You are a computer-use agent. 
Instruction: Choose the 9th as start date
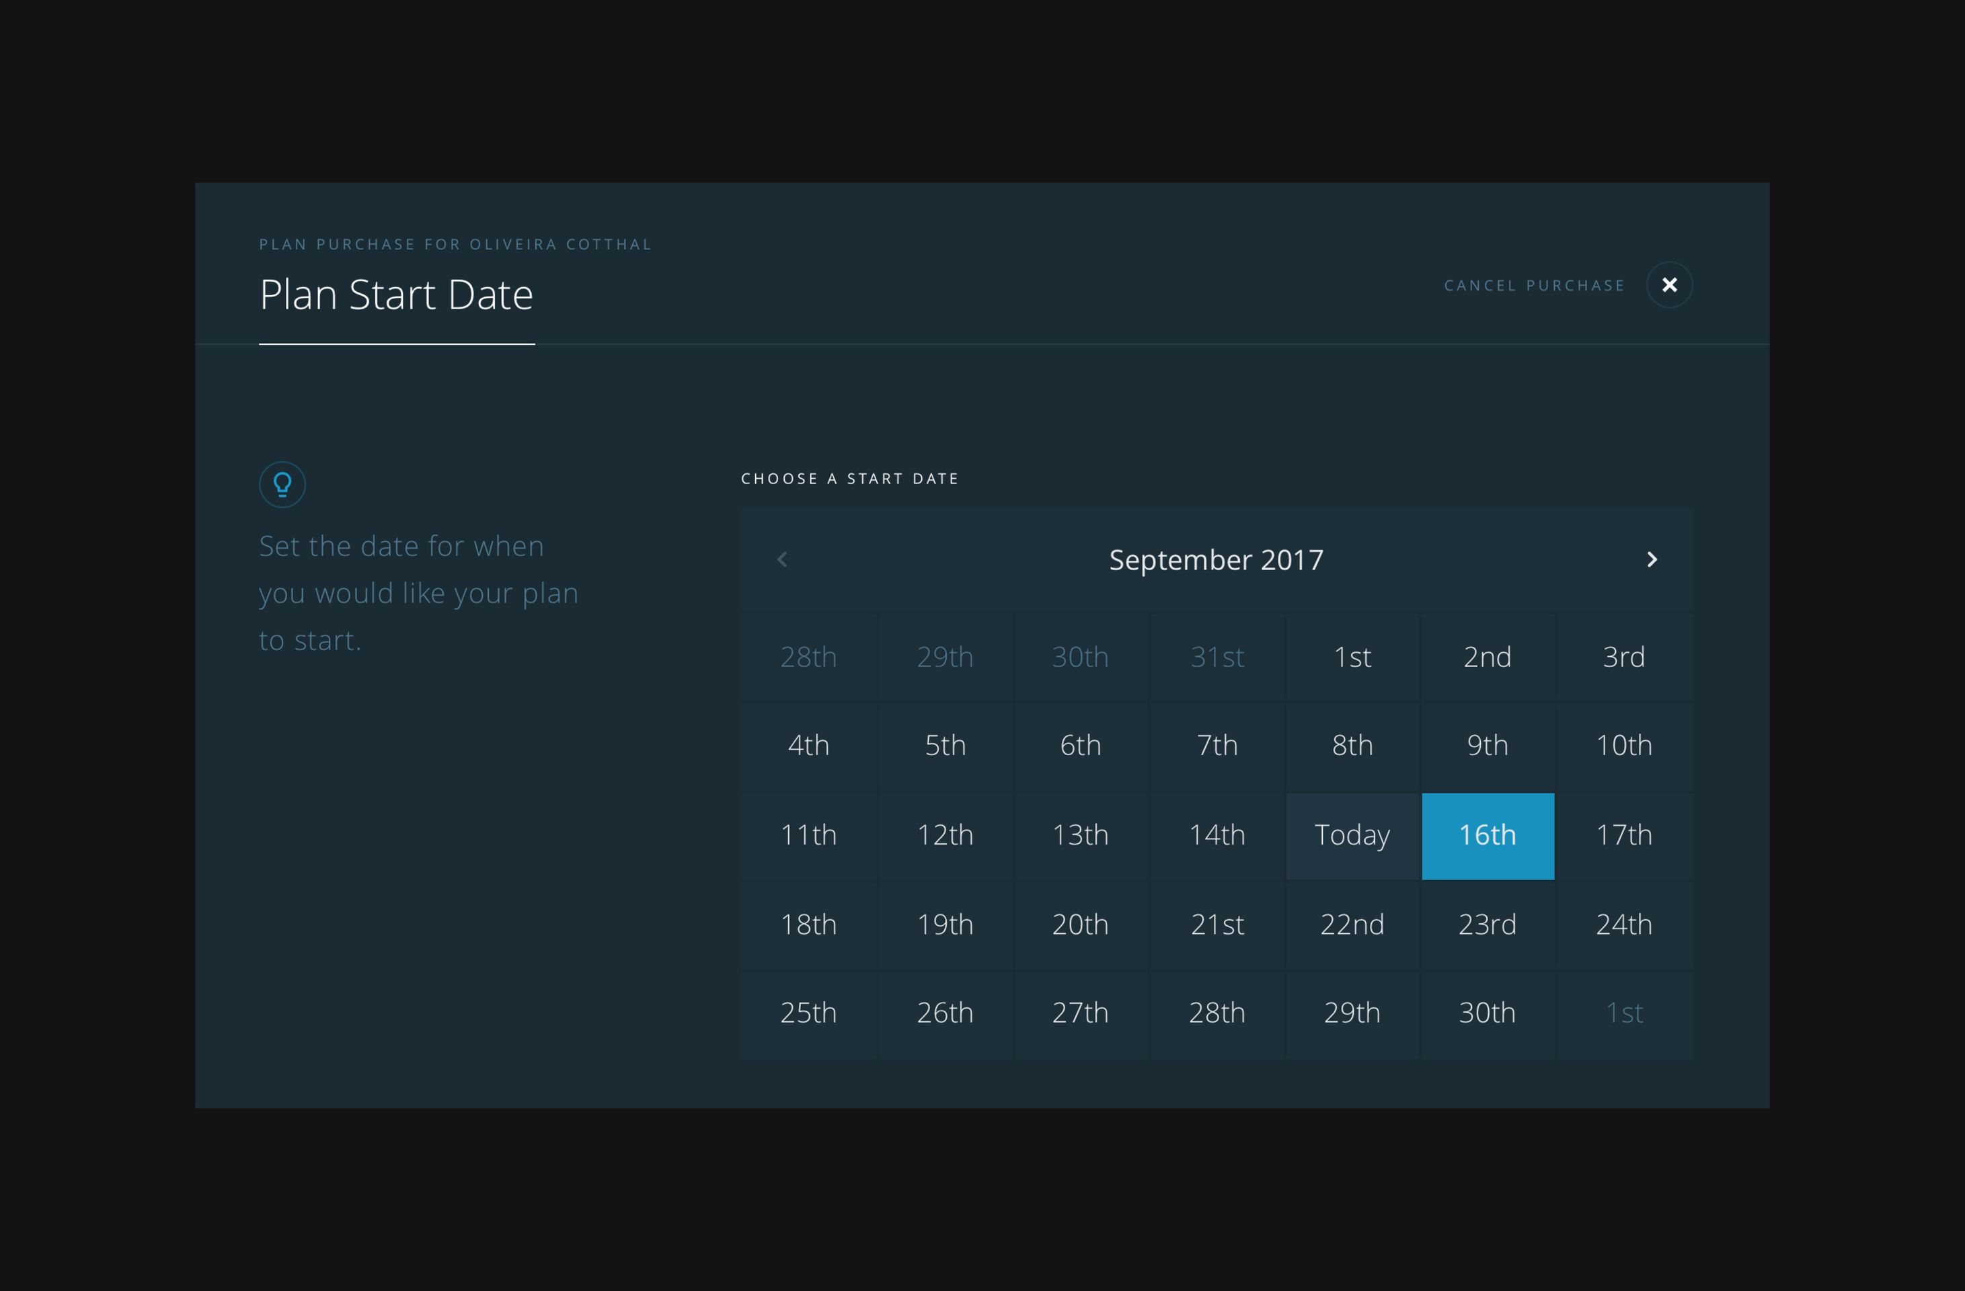click(1488, 746)
